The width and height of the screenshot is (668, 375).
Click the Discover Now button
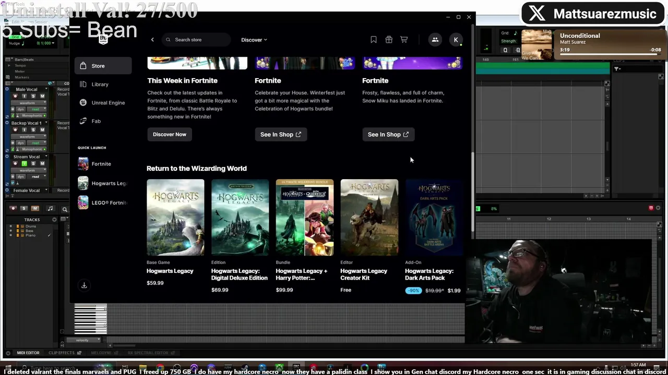[x=170, y=134]
